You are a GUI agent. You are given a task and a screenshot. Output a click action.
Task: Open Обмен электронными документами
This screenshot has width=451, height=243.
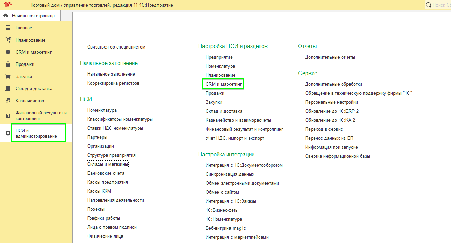[x=242, y=183]
